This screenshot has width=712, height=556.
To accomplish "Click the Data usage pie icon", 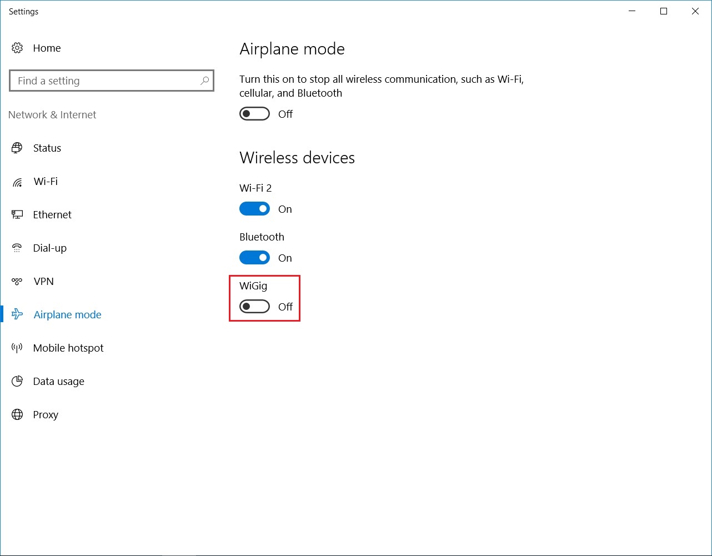I will [17, 381].
